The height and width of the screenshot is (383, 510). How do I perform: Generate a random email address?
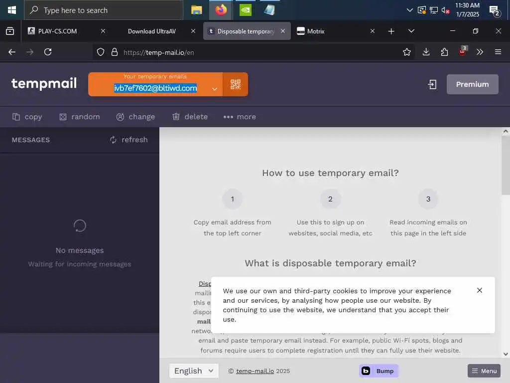pos(80,117)
